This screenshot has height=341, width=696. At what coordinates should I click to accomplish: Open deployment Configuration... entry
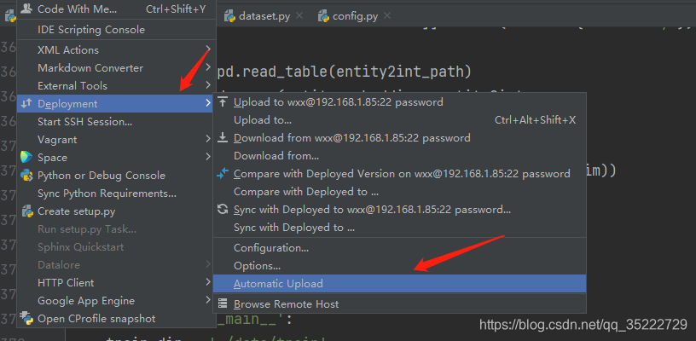pos(399,248)
